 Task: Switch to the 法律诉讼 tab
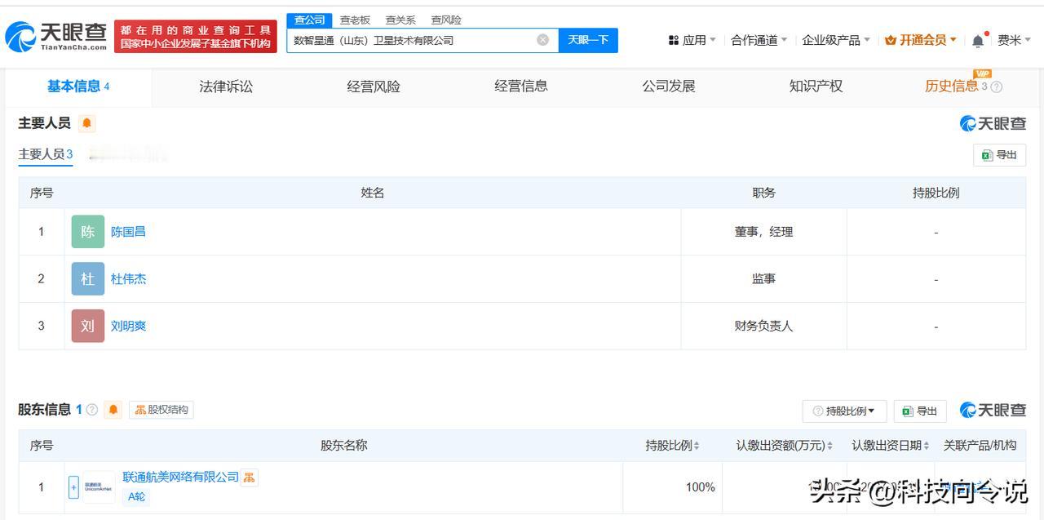click(x=226, y=87)
